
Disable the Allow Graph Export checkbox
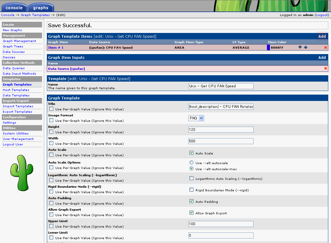coord(191,213)
